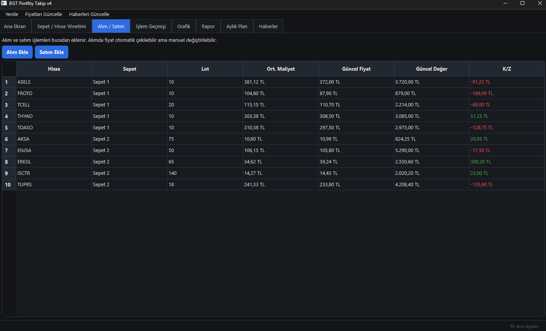Screen dimensions: 546x331
Task: Click the Ort. Maliyet column header
Action: click(281, 69)
